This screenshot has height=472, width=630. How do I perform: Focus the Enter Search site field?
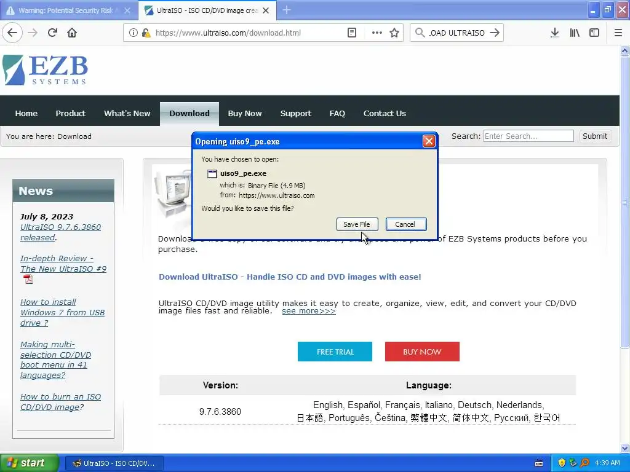click(528, 136)
